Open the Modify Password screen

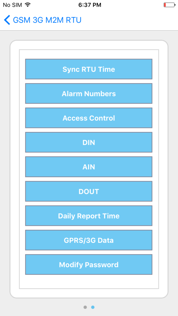coord(89,265)
